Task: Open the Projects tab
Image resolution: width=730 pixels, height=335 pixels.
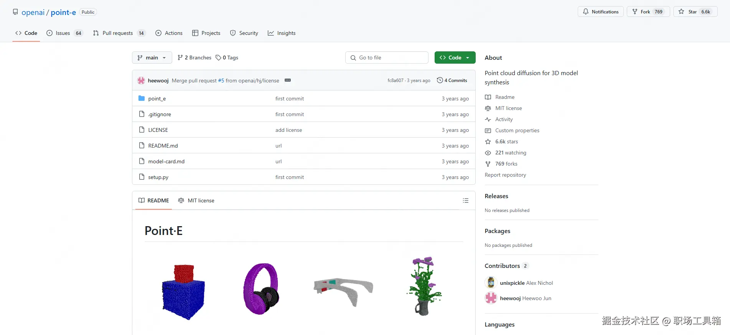Action: click(206, 33)
